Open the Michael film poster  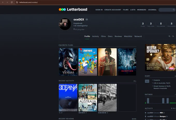pos(107,62)
